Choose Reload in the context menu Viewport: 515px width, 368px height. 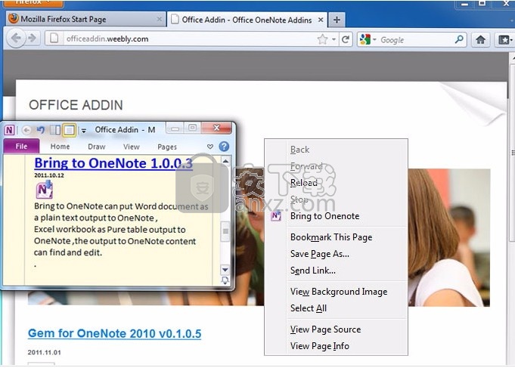click(336, 183)
